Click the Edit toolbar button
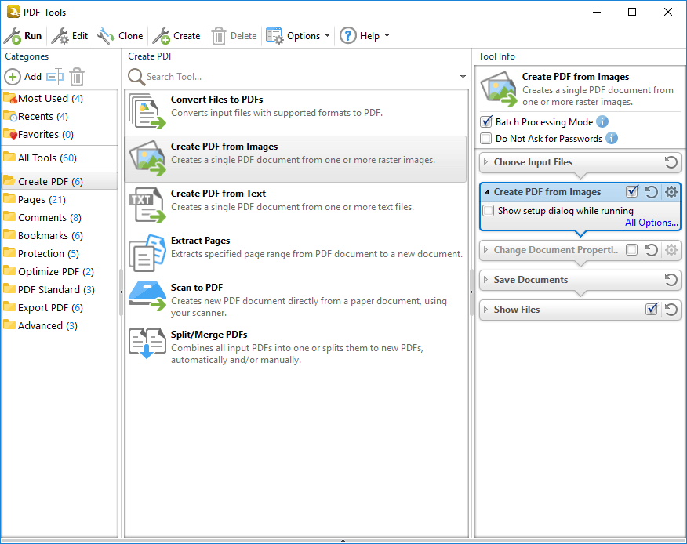 70,36
